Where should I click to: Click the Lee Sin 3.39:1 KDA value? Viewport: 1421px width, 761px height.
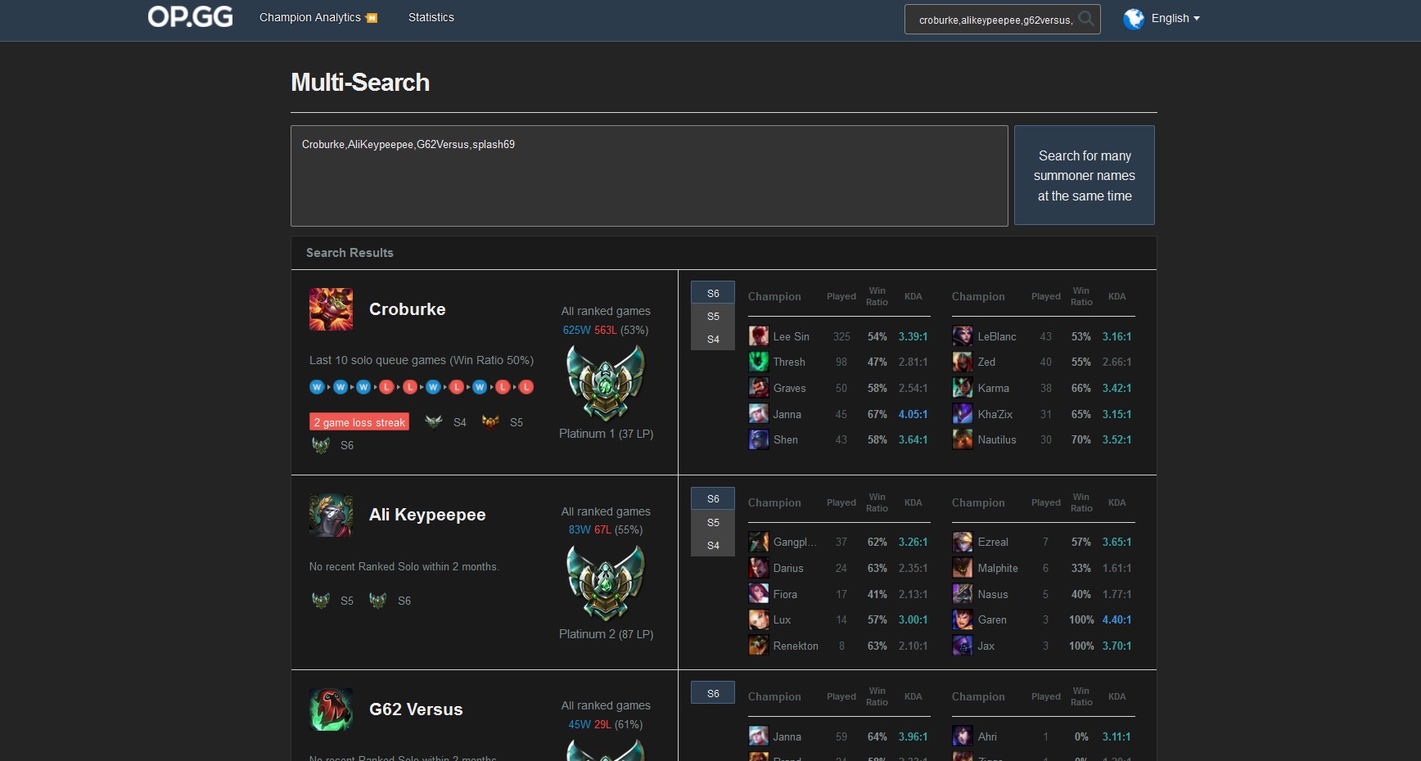[x=913, y=336]
